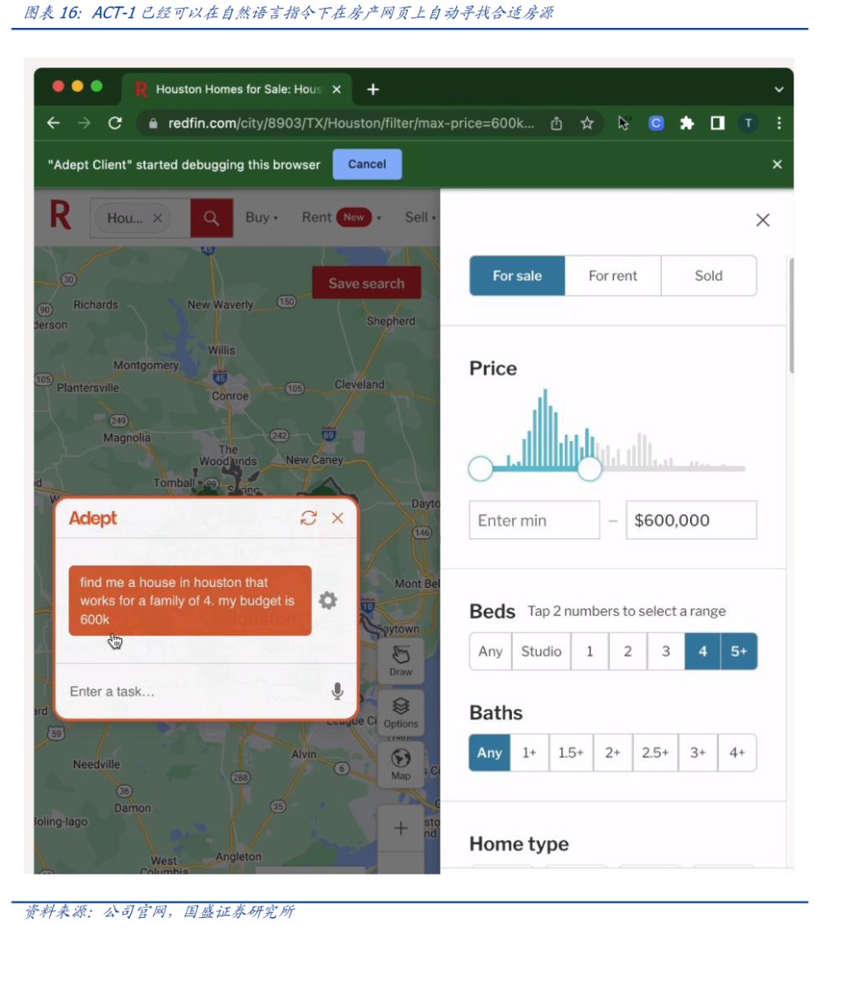Screen dimensions: 843x988
Task: Click the Save search button
Action: pyautogui.click(x=366, y=283)
